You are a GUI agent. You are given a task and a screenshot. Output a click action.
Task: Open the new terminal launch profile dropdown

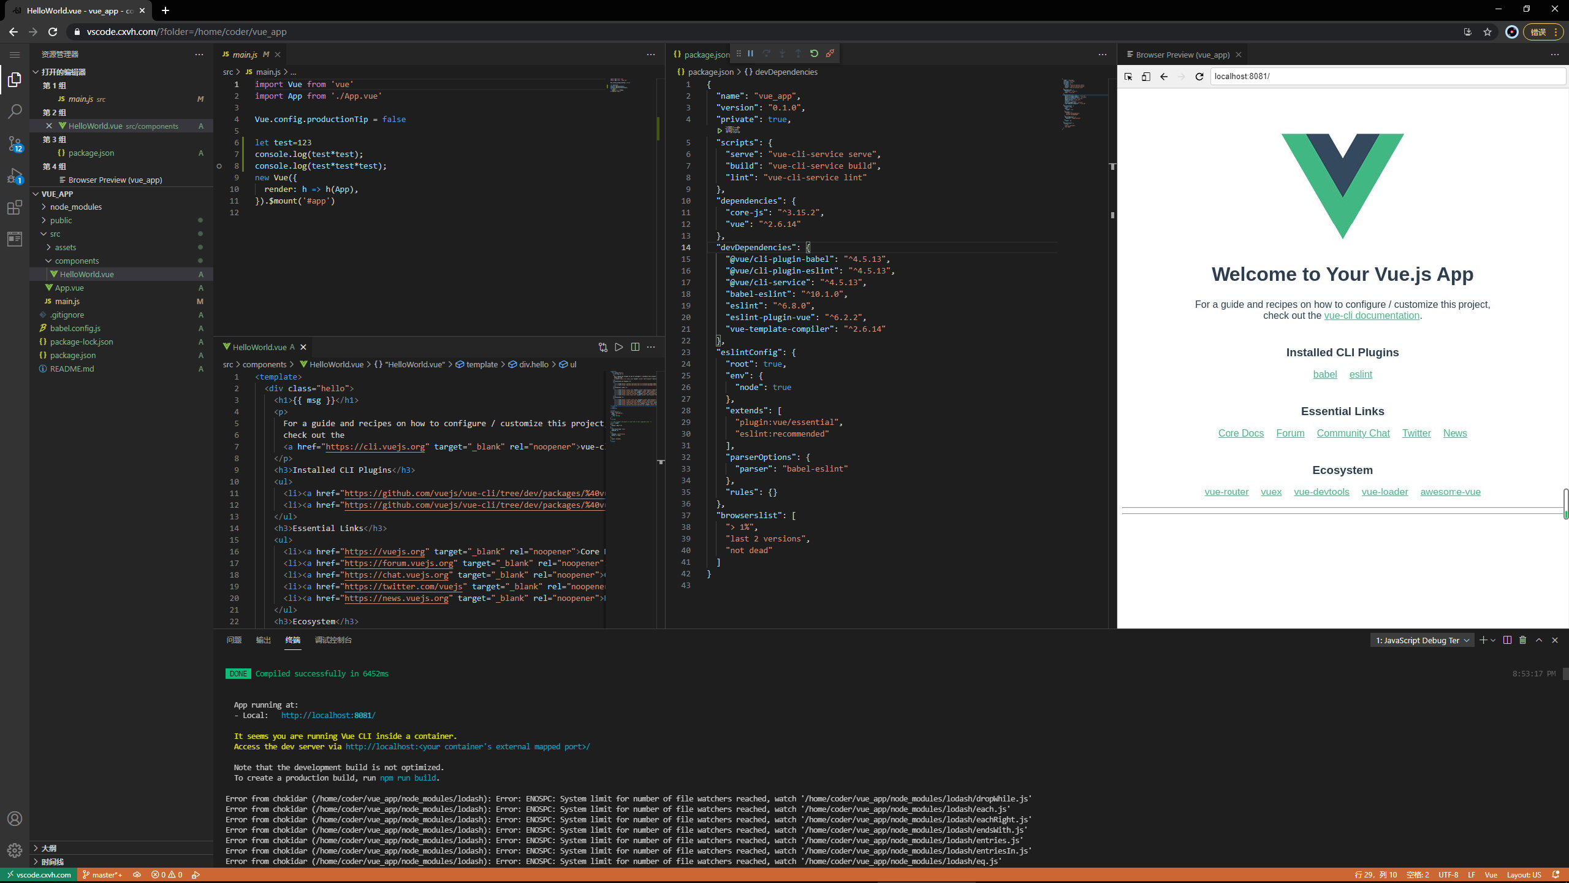tap(1493, 640)
